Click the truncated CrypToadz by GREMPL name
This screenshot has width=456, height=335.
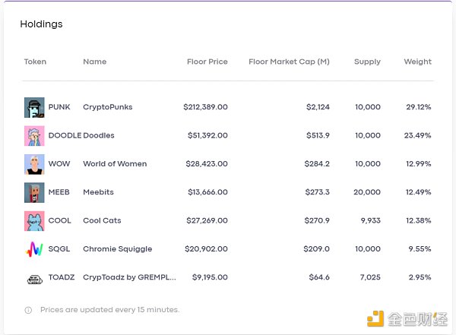coord(129,278)
